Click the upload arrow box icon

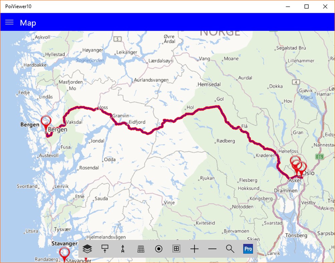105,249
